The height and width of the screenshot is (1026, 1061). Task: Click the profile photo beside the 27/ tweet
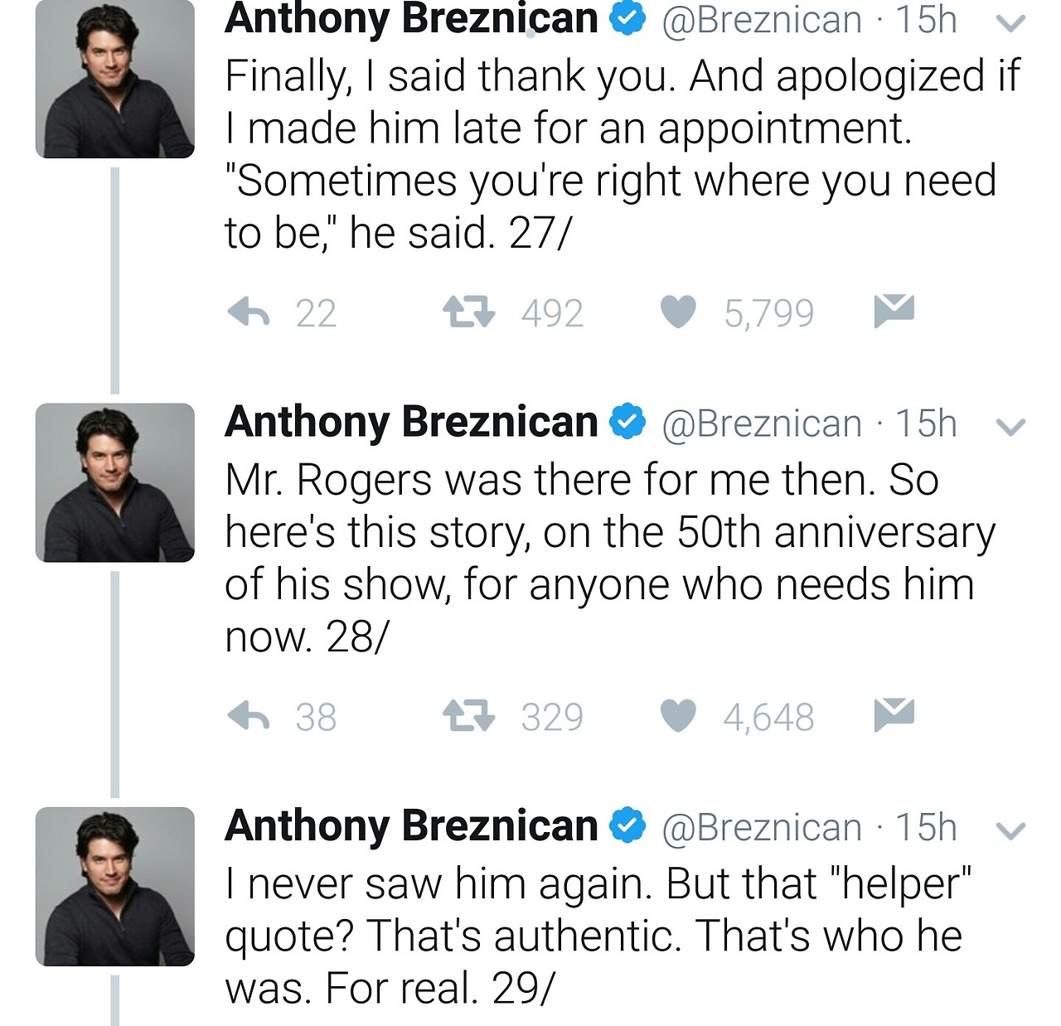click(x=114, y=80)
